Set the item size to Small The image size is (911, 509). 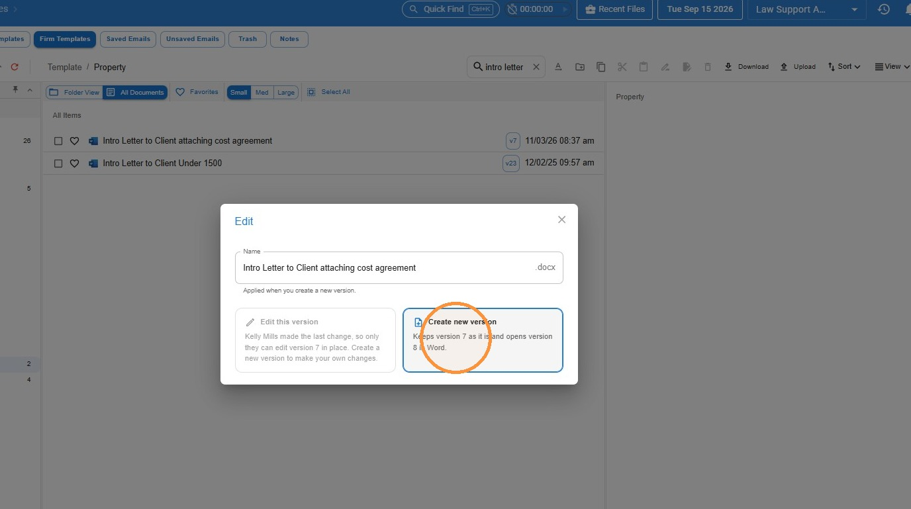click(239, 92)
